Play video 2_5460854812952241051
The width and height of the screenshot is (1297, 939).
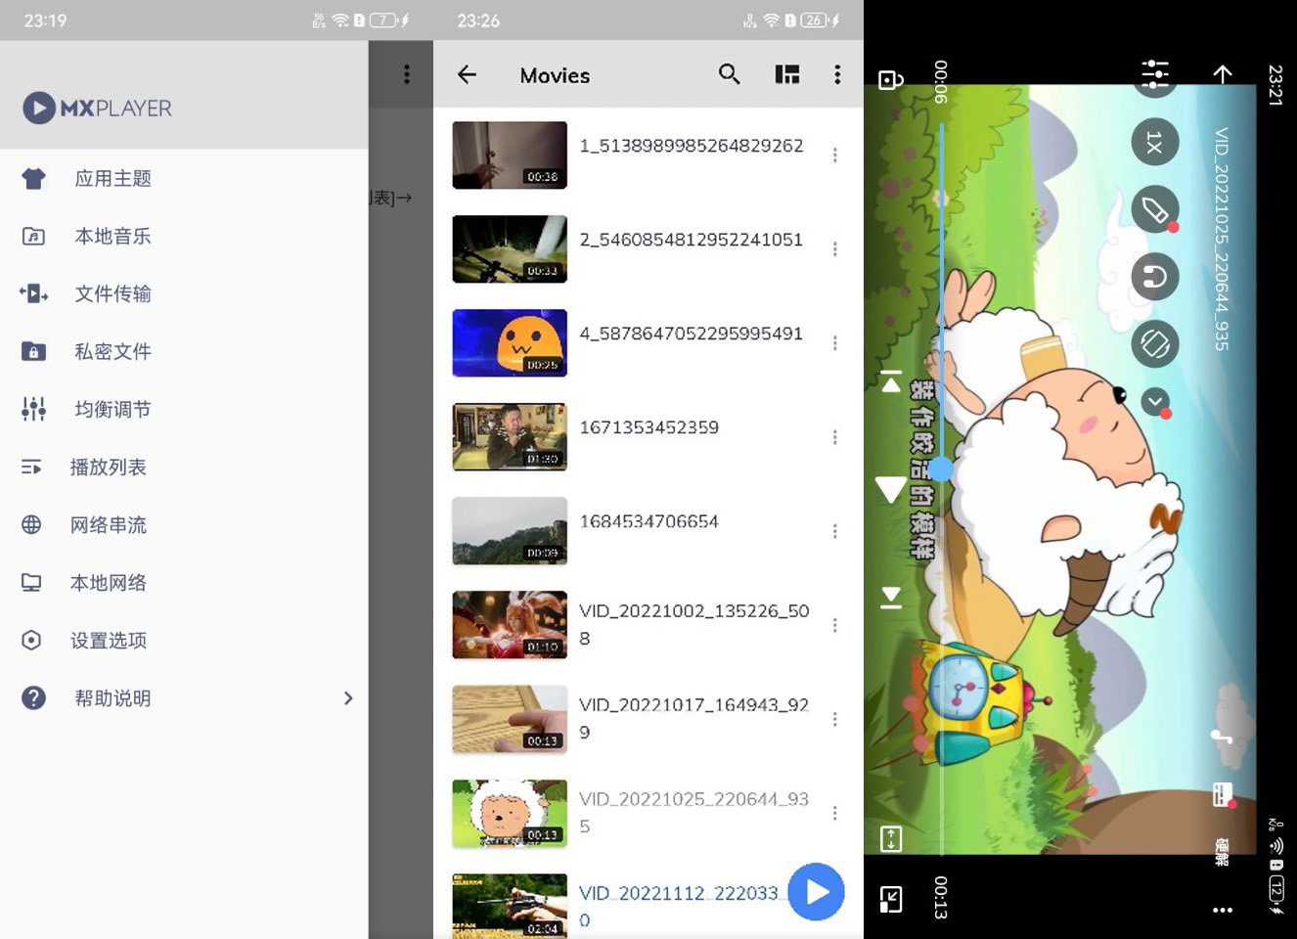coord(691,240)
